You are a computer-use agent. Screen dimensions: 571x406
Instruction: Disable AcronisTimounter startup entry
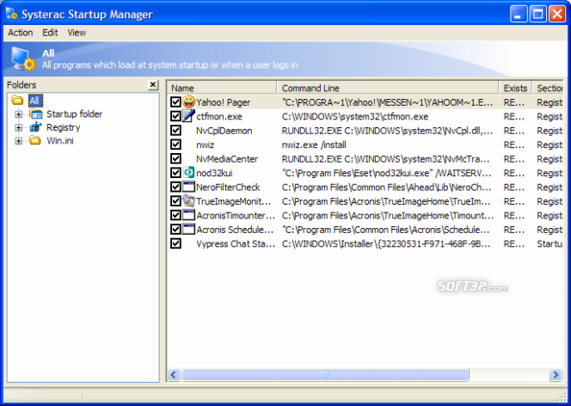click(x=175, y=215)
